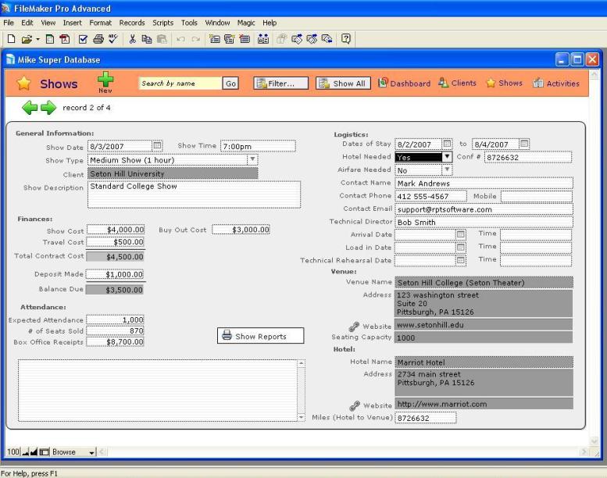The height and width of the screenshot is (478, 607).
Task: Navigate to Clients link
Action: (x=457, y=84)
